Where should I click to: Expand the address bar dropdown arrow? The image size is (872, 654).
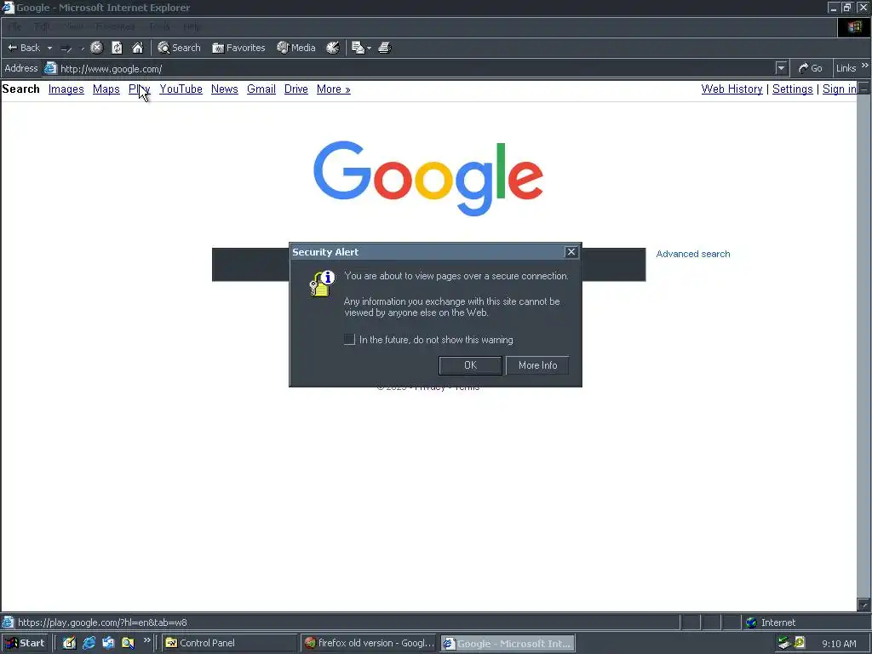click(782, 68)
